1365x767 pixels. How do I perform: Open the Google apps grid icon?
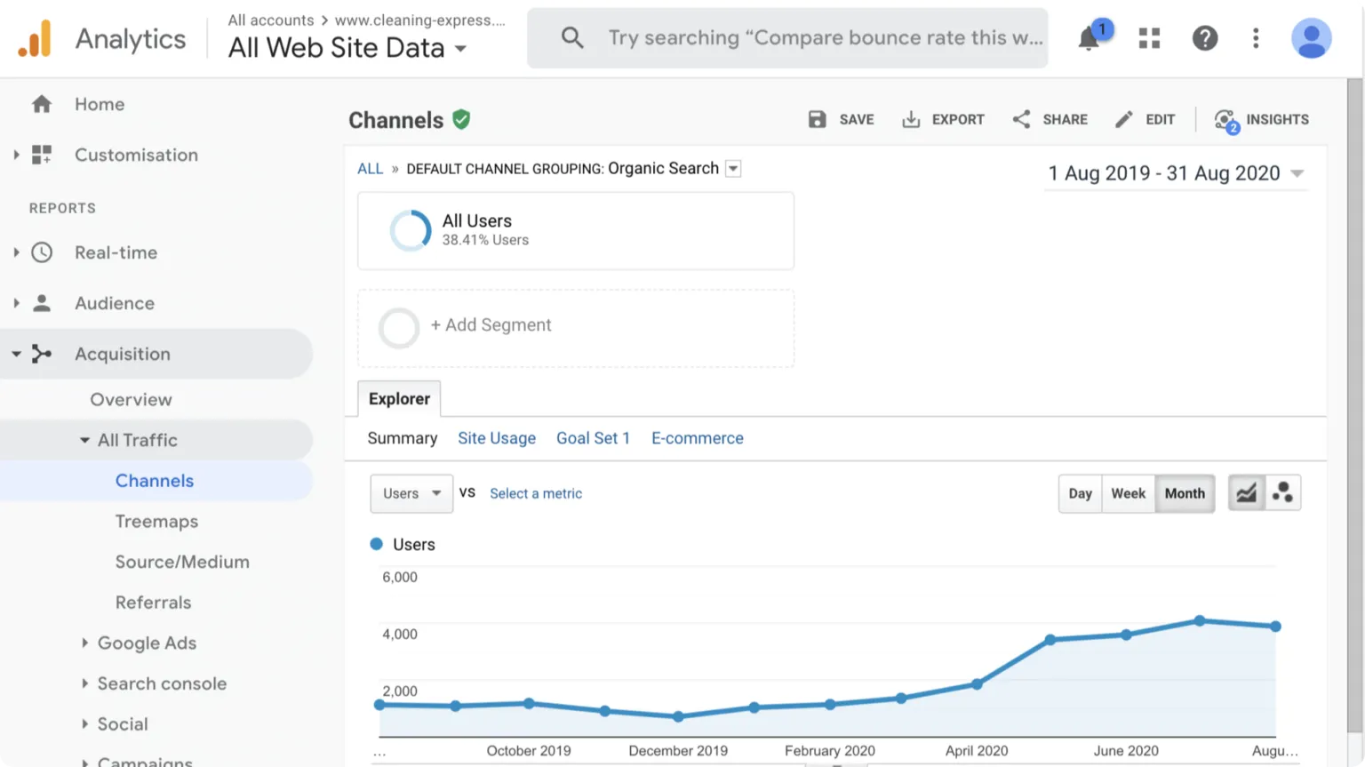[1149, 38]
